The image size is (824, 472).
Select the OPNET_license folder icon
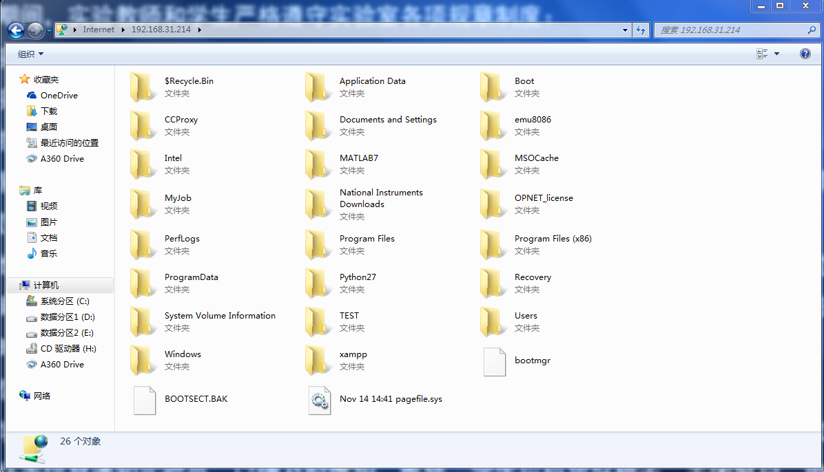(x=493, y=204)
